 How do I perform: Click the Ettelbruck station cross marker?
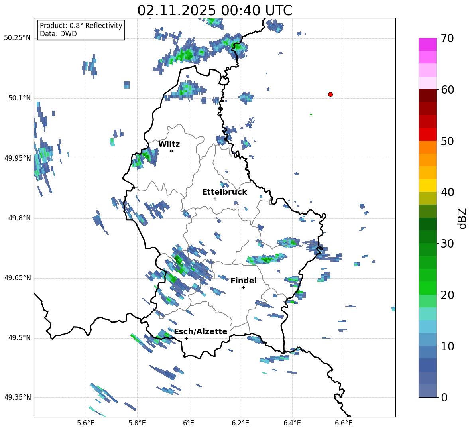click(x=215, y=199)
